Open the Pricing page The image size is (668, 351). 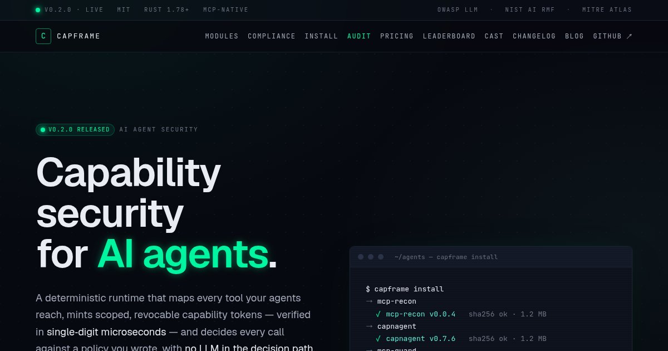pos(397,36)
